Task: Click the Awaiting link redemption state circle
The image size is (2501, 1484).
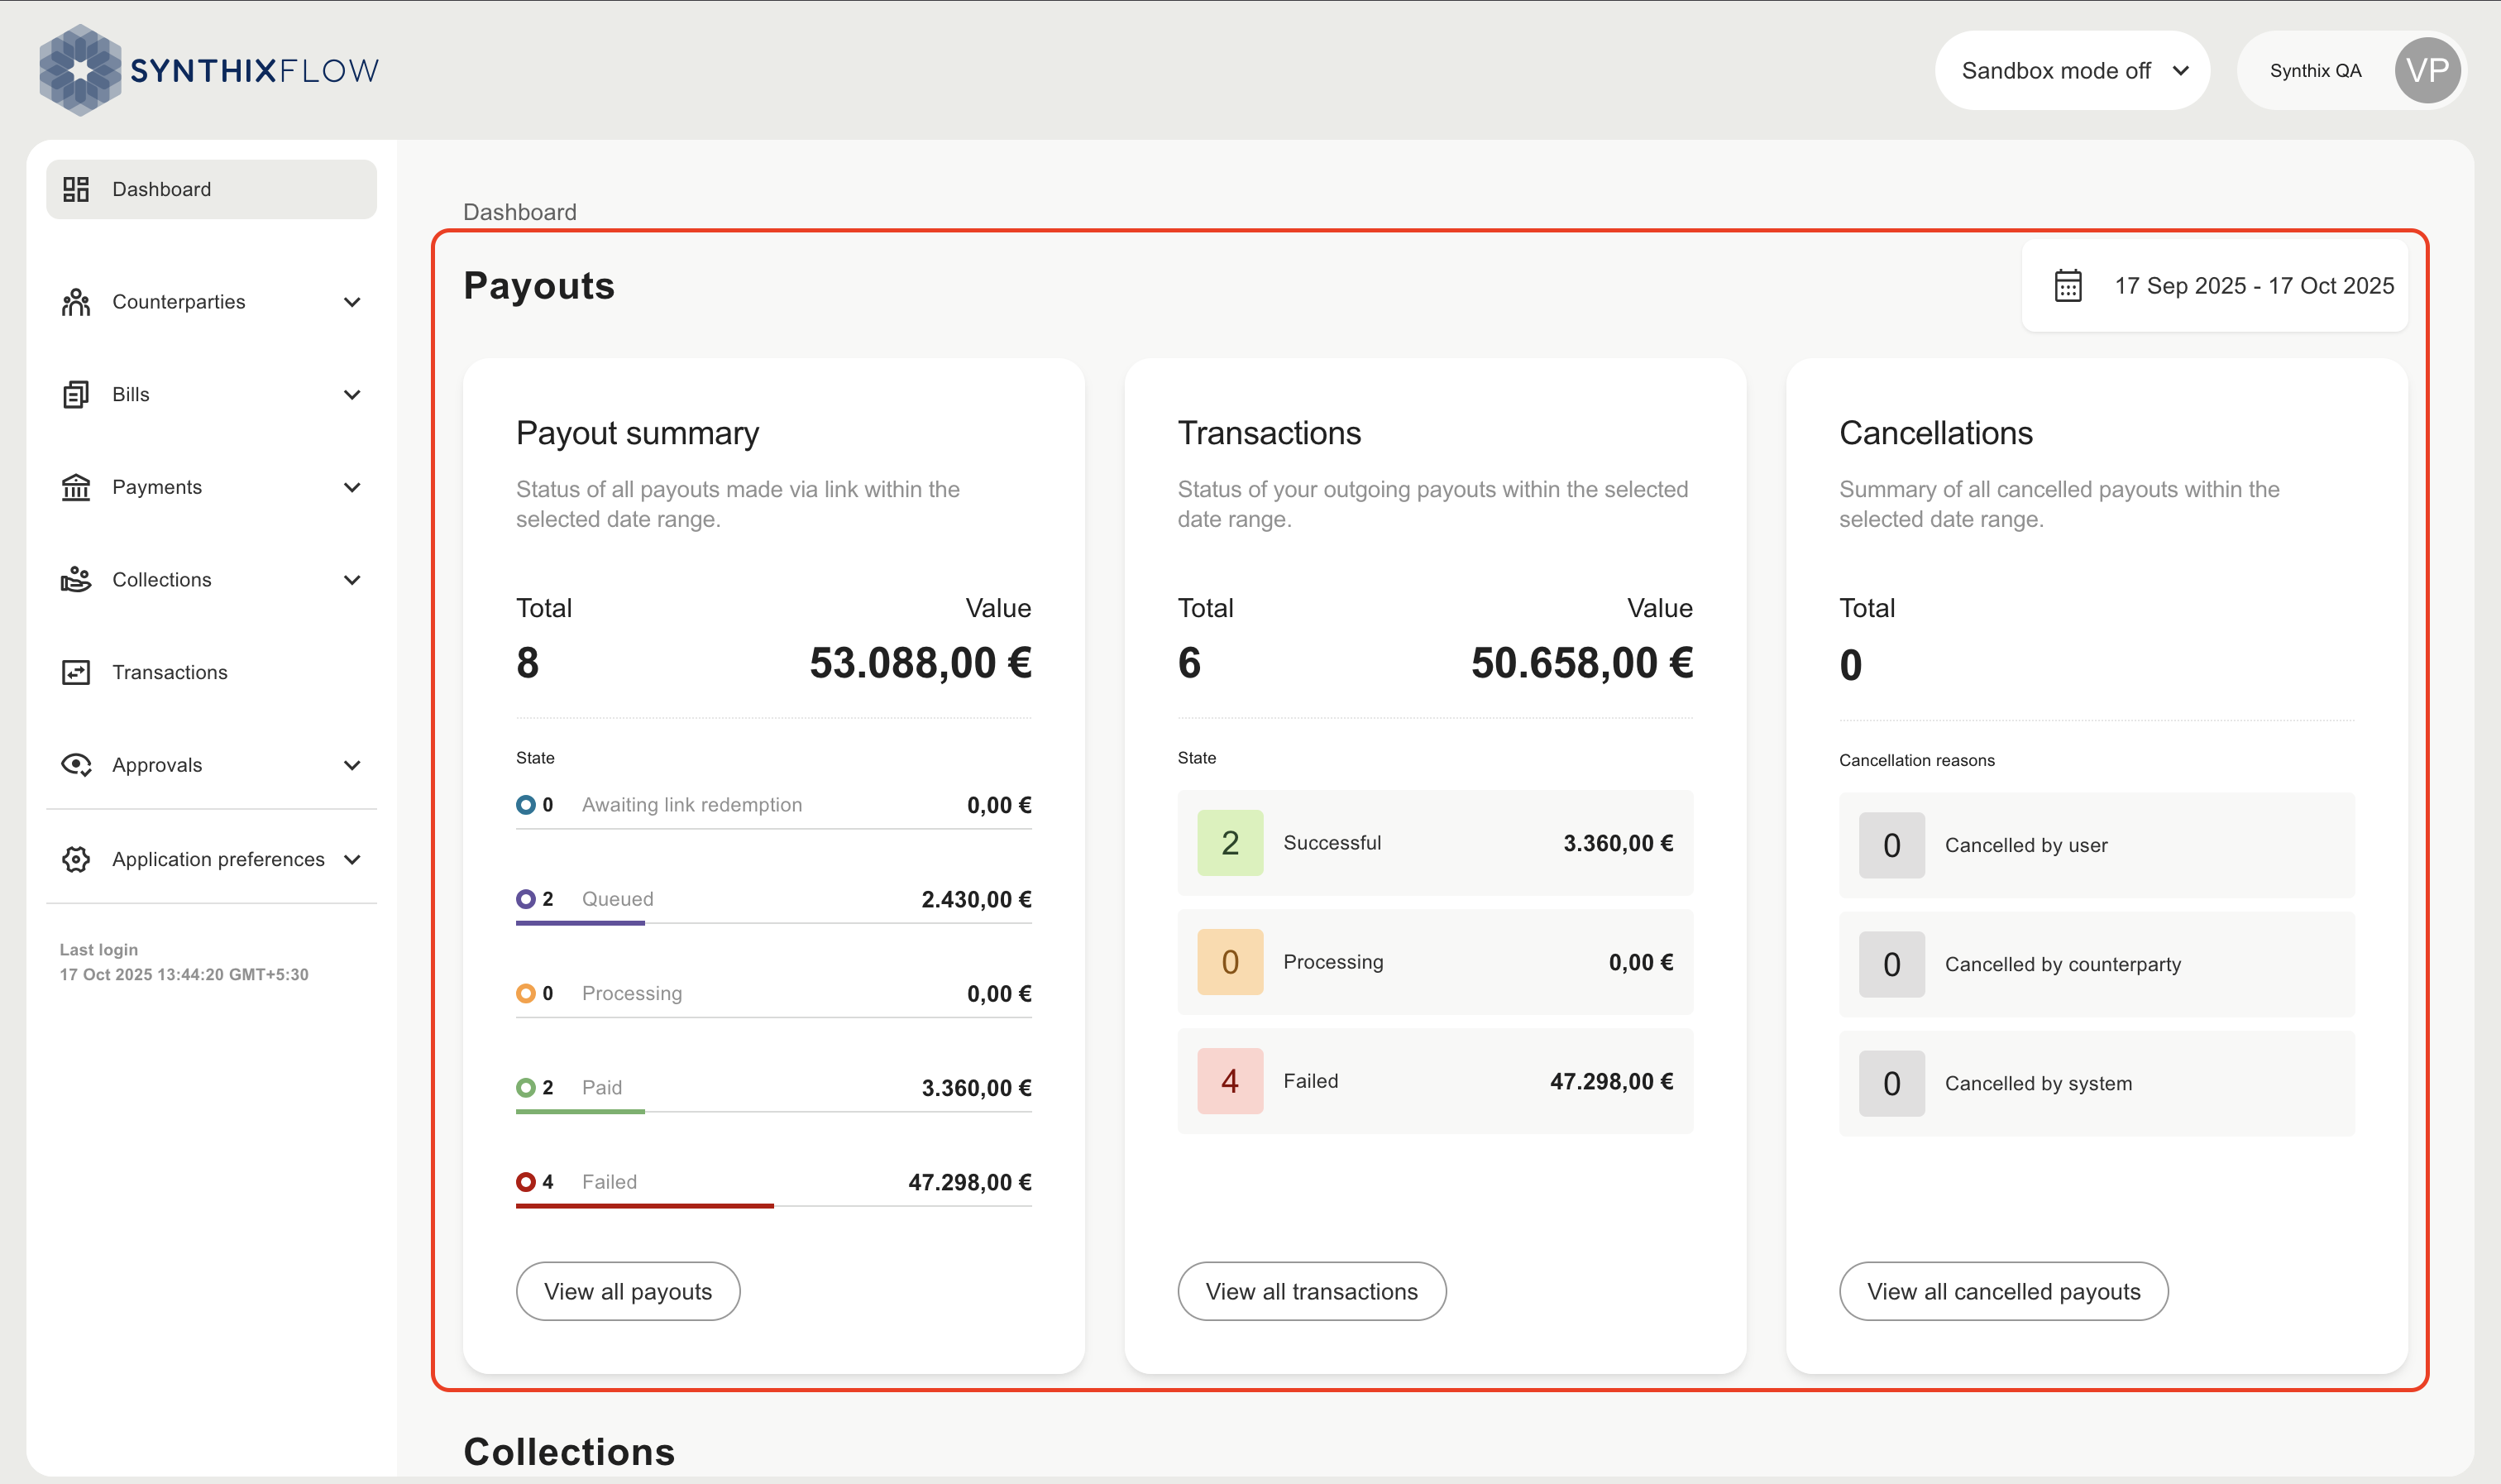Action: 526,805
